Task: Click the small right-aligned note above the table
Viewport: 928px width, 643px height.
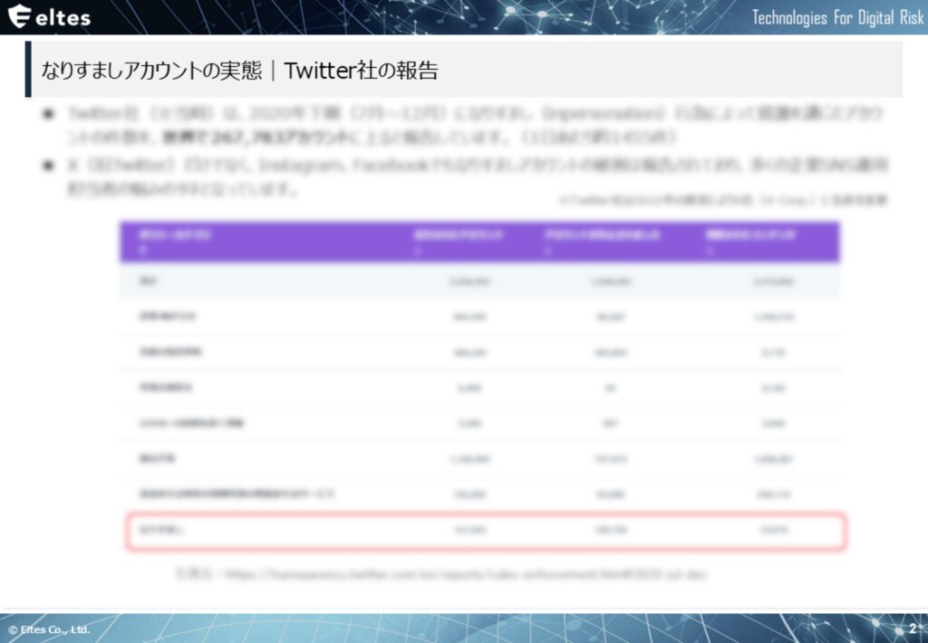Action: (722, 201)
